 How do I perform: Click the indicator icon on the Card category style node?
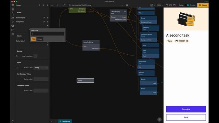[125, 12]
